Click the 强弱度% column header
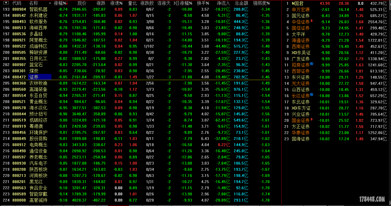This screenshot has height=206, width=391. coord(262,3)
